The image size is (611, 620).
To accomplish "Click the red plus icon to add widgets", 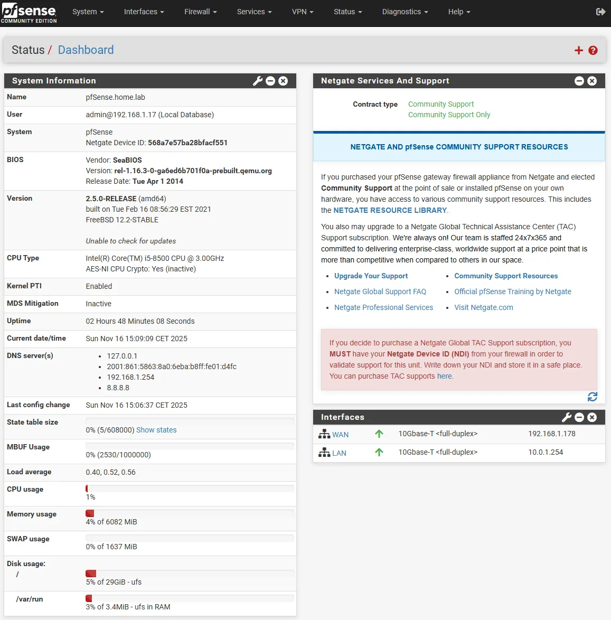I will [578, 50].
